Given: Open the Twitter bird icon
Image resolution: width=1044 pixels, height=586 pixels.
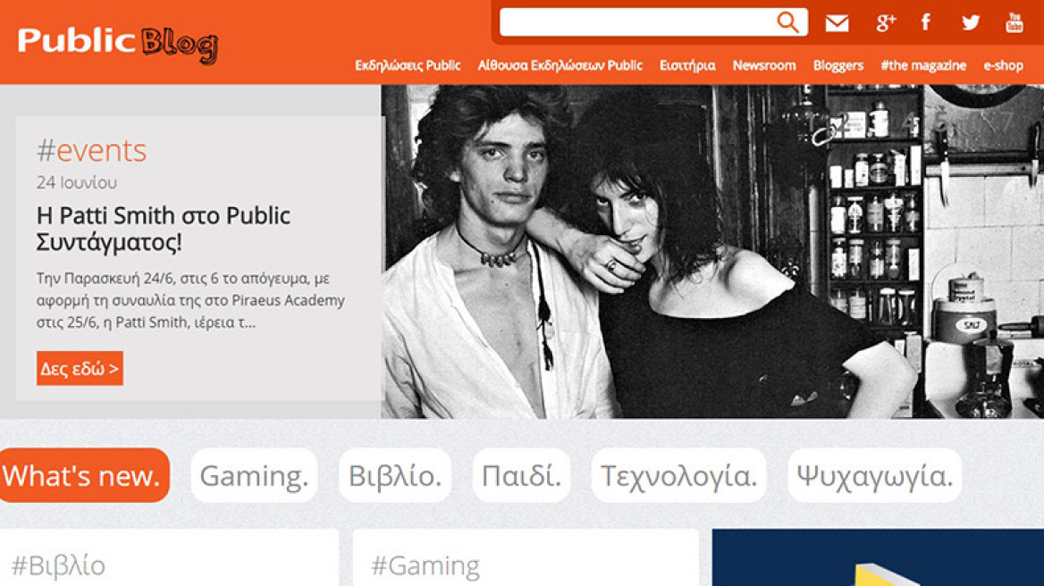Looking at the screenshot, I should (x=971, y=23).
